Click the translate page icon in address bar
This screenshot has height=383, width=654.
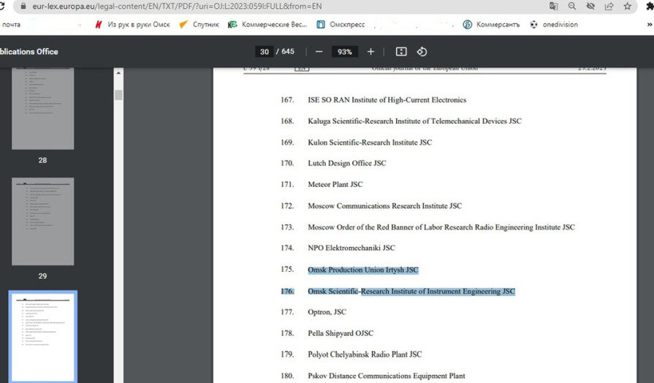click(553, 6)
